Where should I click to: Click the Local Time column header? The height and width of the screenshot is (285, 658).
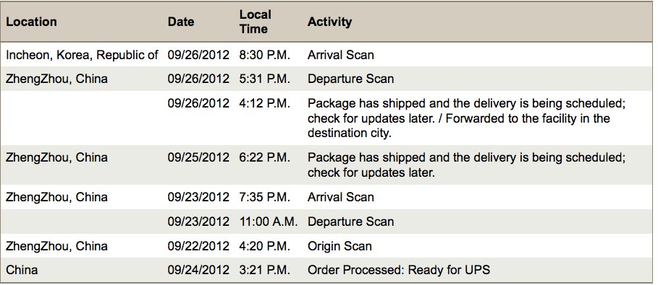point(255,22)
